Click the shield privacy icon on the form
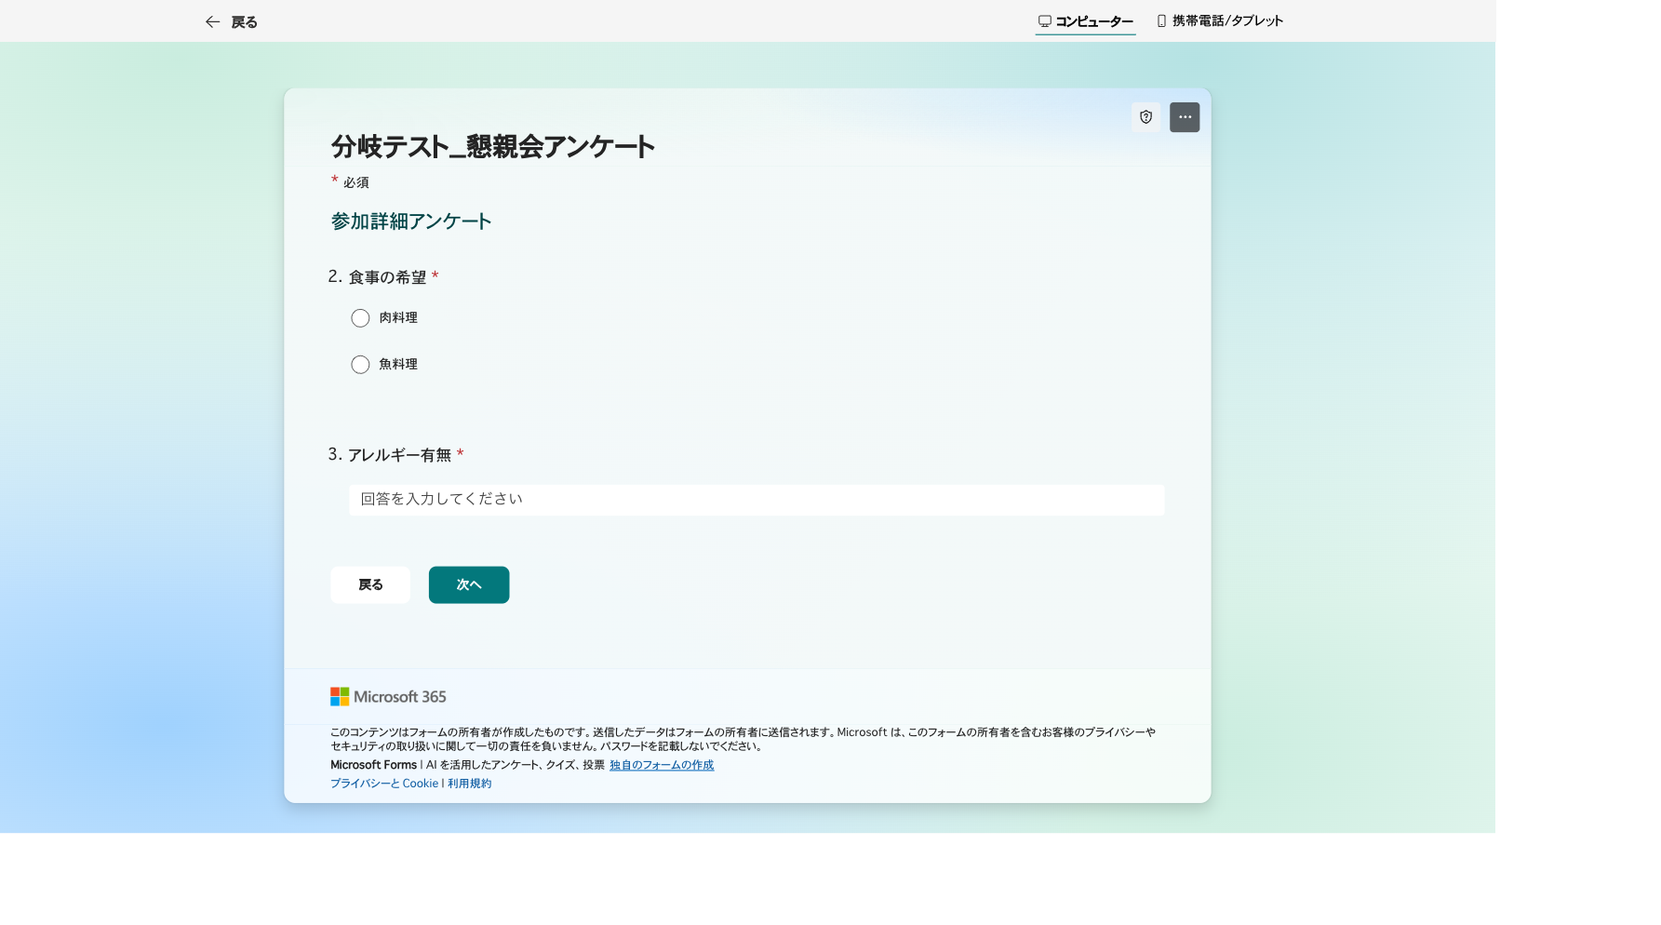The image size is (1661, 925). click(1146, 117)
